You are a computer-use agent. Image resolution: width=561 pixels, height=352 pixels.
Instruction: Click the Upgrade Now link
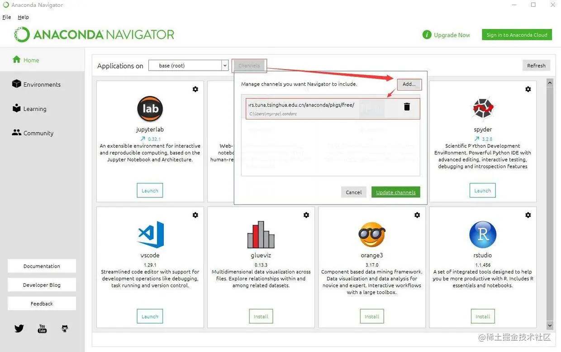pyautogui.click(x=452, y=35)
